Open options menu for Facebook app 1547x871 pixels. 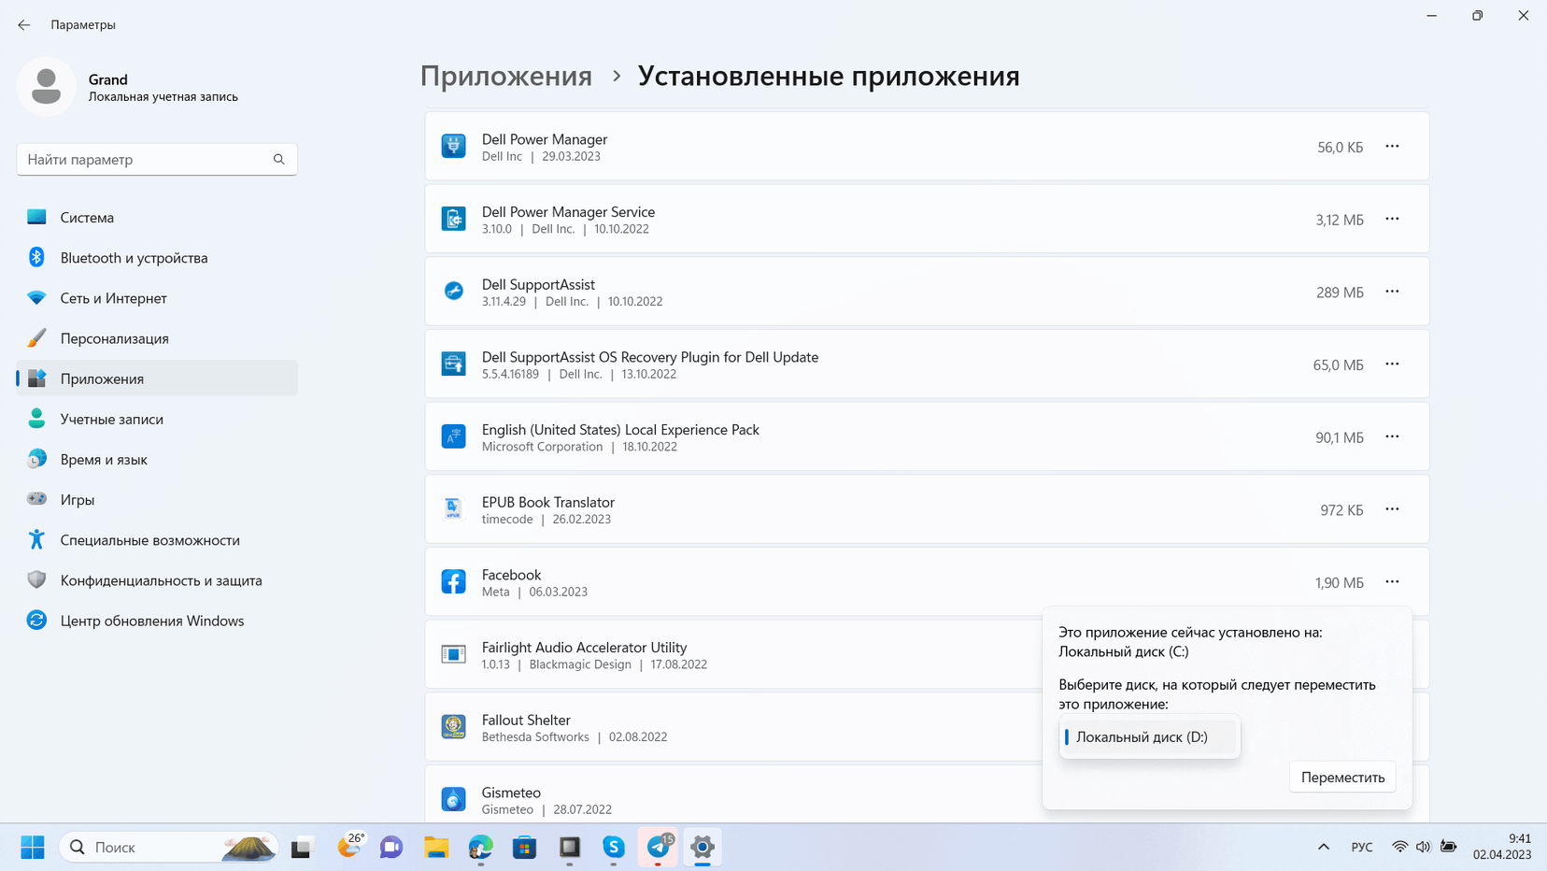[x=1392, y=582]
